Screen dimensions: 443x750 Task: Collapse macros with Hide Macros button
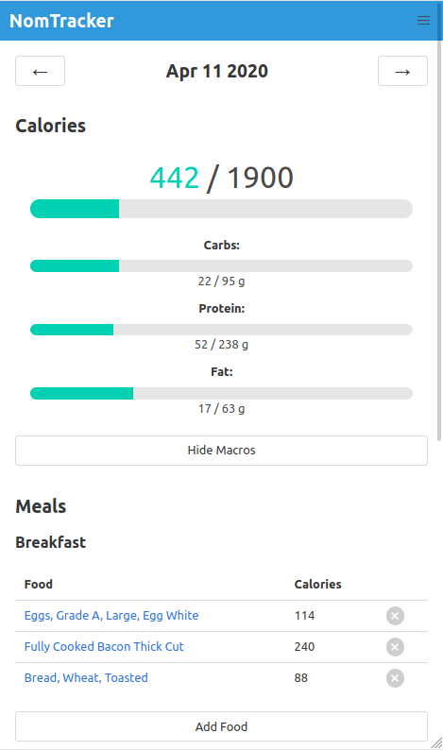[x=221, y=451]
